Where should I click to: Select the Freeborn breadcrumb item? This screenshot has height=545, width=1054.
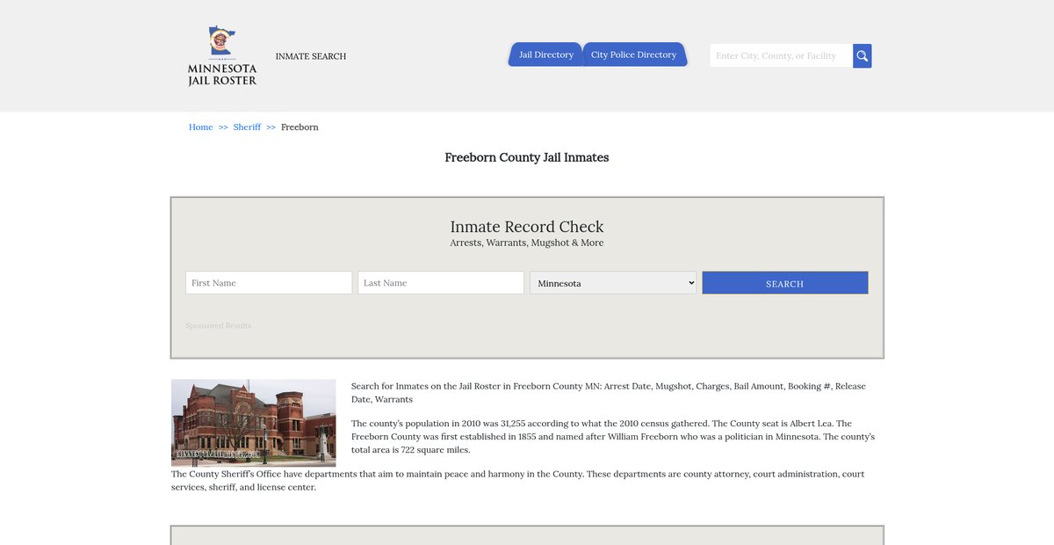pos(300,127)
